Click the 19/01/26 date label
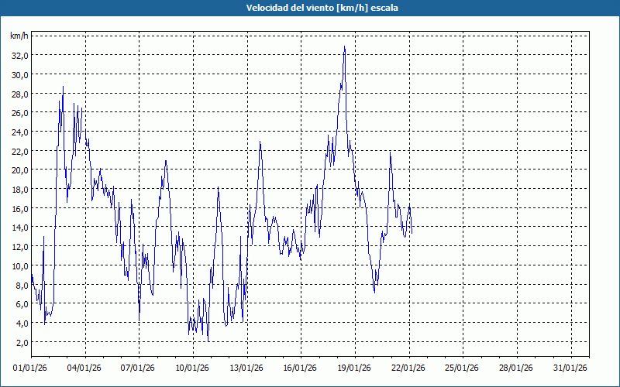Viewport: 620px width, 387px height. tap(355, 368)
